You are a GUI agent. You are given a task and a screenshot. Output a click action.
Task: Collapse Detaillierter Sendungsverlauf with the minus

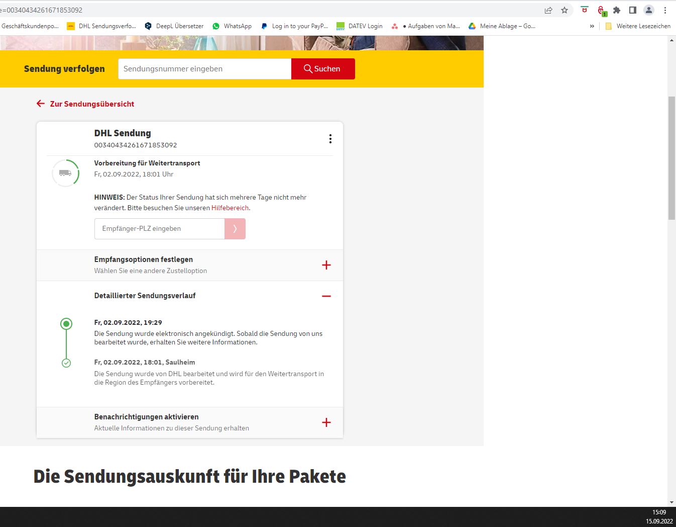326,296
